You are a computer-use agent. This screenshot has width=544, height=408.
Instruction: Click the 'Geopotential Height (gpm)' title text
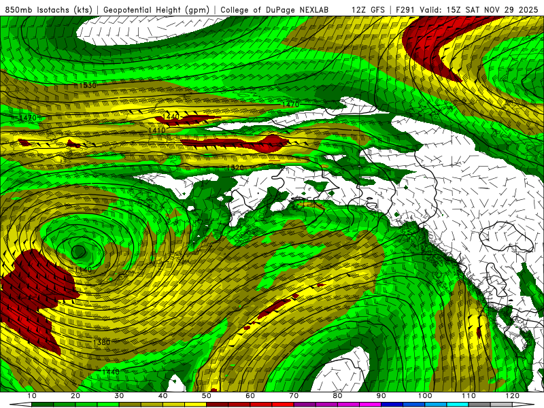[x=156, y=10]
